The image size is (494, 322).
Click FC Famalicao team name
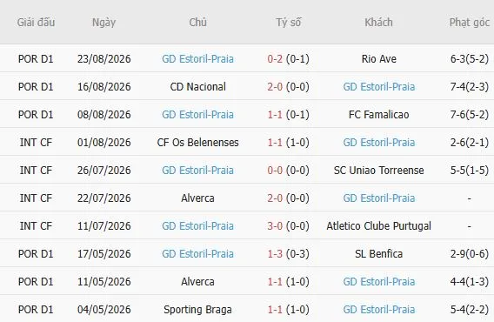tap(378, 115)
